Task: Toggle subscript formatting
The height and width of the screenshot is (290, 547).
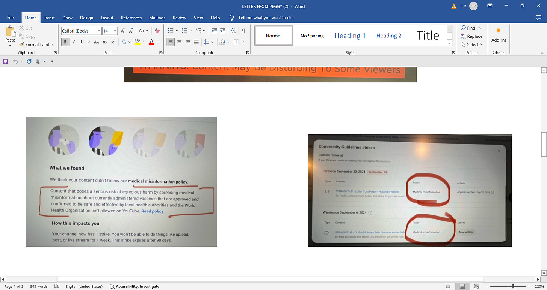Action: (105, 42)
